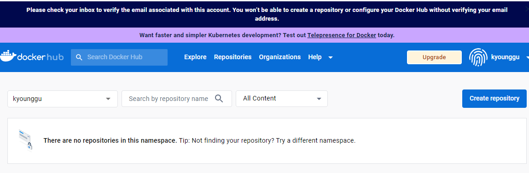The image size is (529, 173).
Task: Focus the Search Docker Hub field
Action: click(x=119, y=57)
